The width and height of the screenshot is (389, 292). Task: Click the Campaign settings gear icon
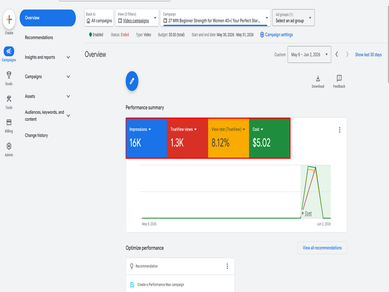coord(262,35)
